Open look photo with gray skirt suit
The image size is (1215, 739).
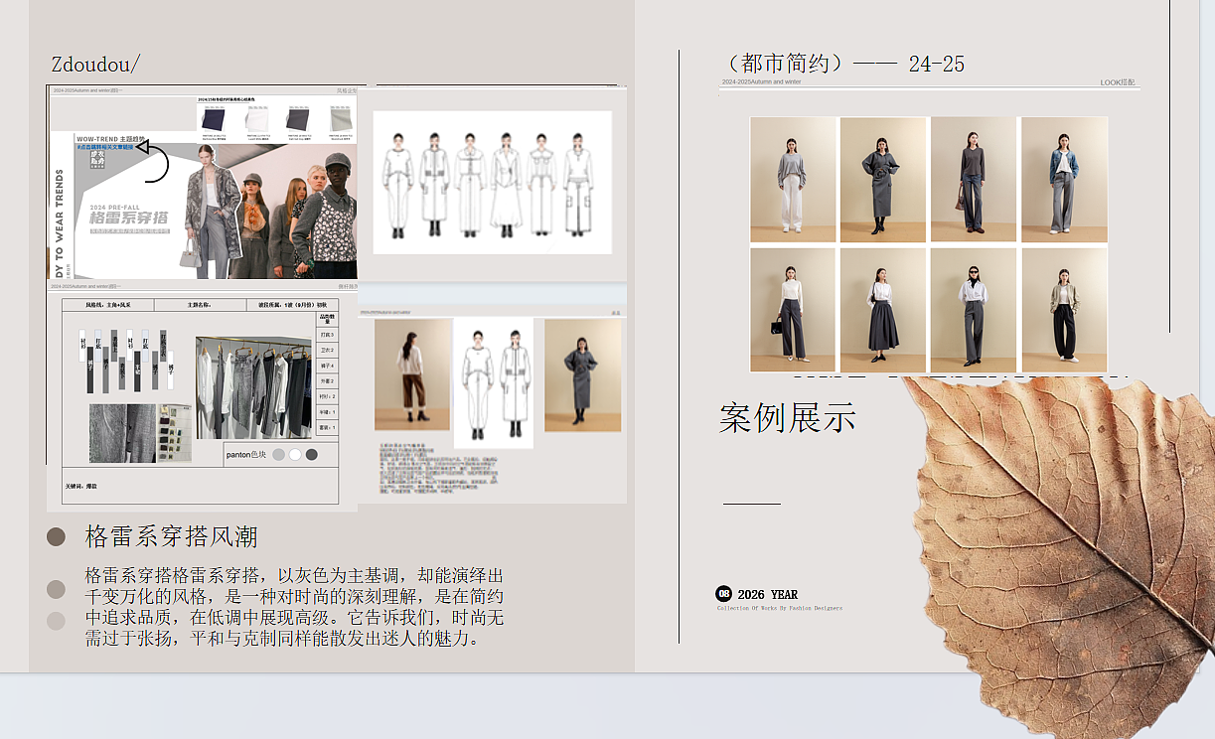(x=883, y=179)
